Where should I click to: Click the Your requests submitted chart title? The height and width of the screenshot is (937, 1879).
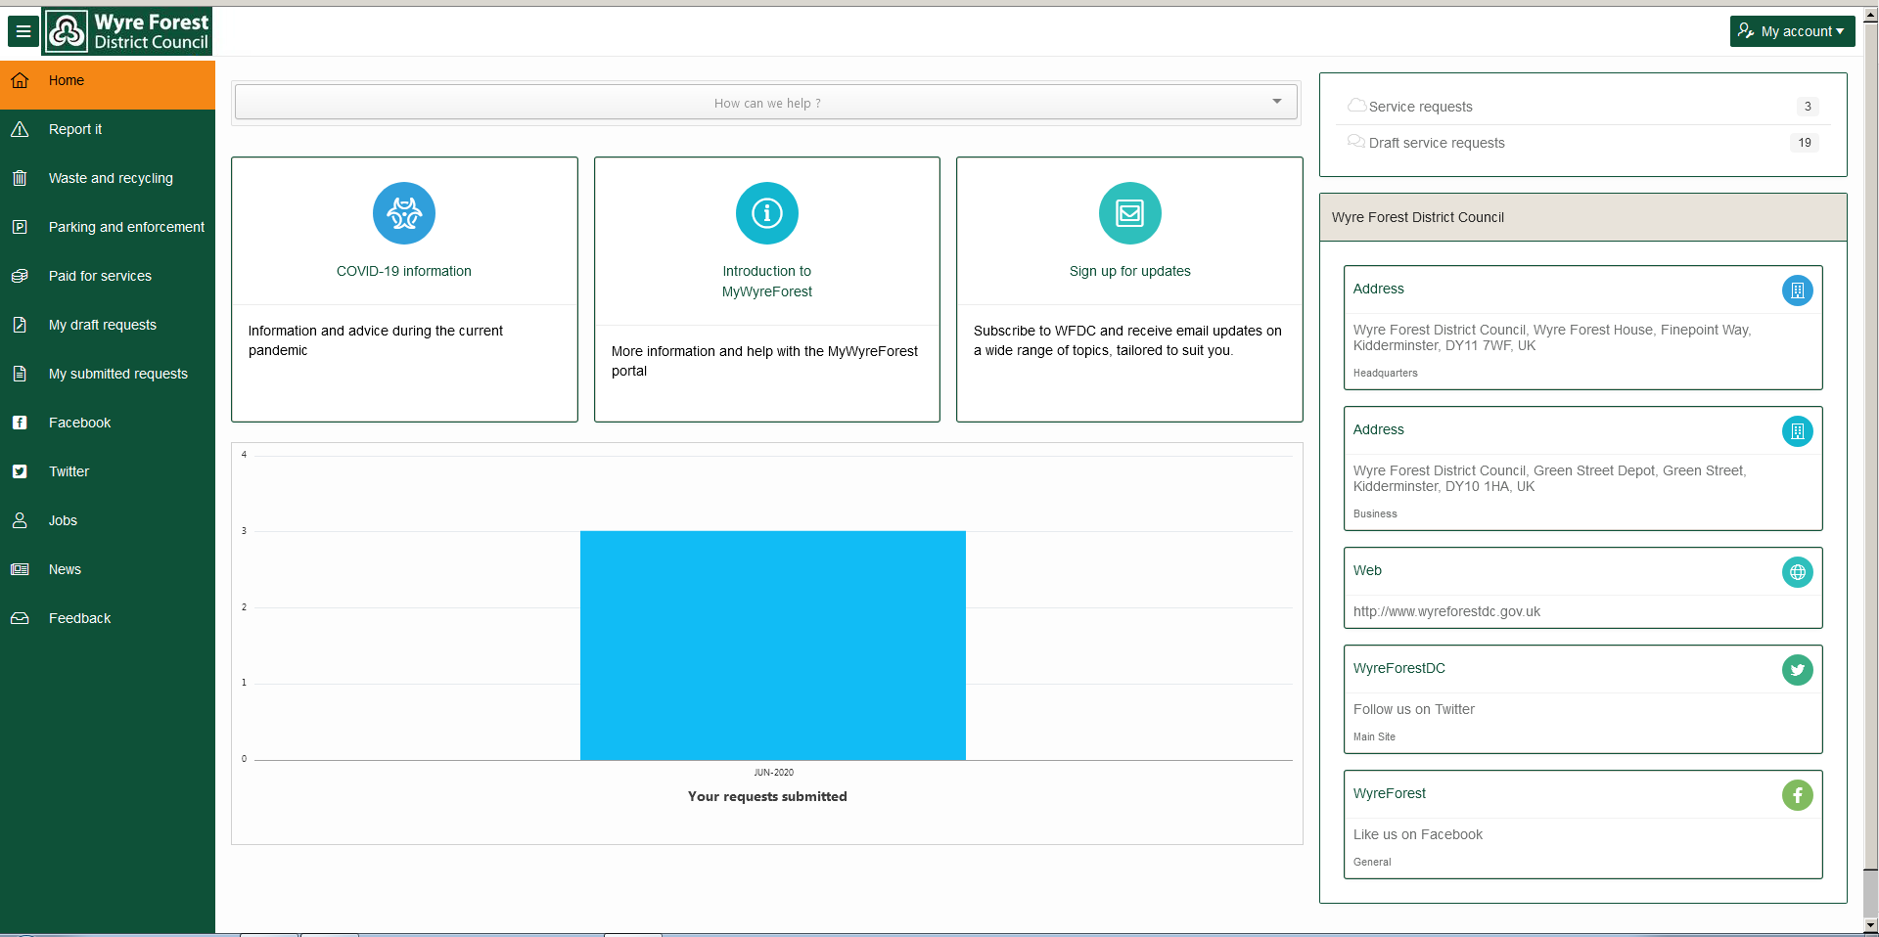[767, 796]
